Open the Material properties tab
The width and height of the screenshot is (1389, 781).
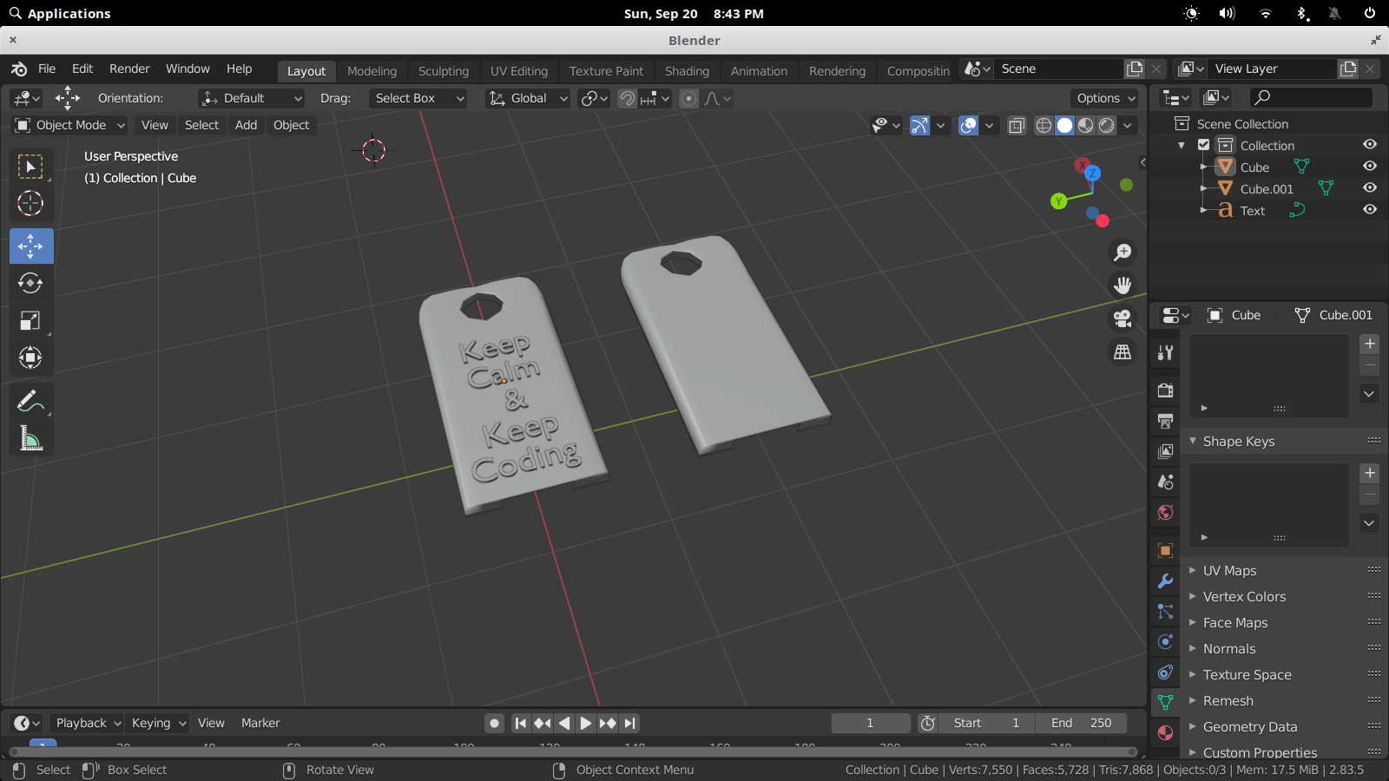click(1165, 732)
